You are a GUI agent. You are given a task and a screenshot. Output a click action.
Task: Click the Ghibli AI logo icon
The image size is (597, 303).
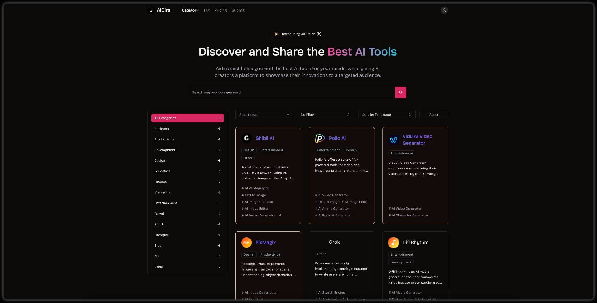click(247, 138)
